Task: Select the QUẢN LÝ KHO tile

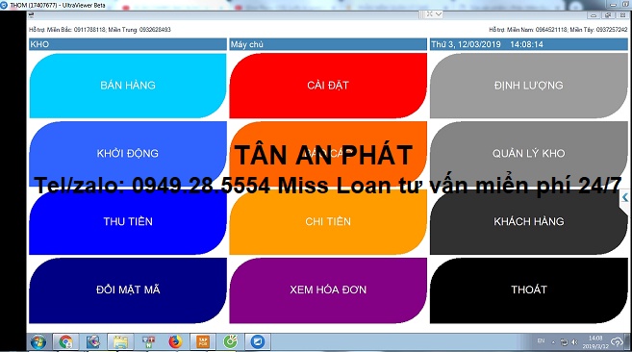Action: pos(529,154)
